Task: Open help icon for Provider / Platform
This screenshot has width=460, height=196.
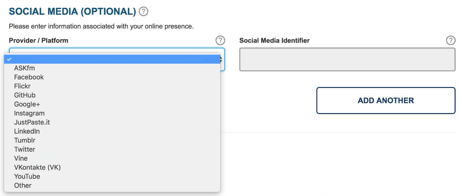Action: (220, 40)
